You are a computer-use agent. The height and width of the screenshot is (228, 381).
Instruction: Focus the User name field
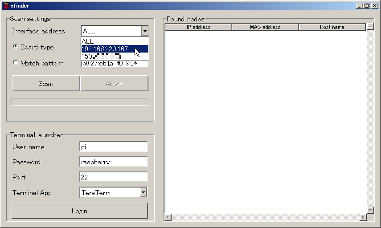pos(114,147)
